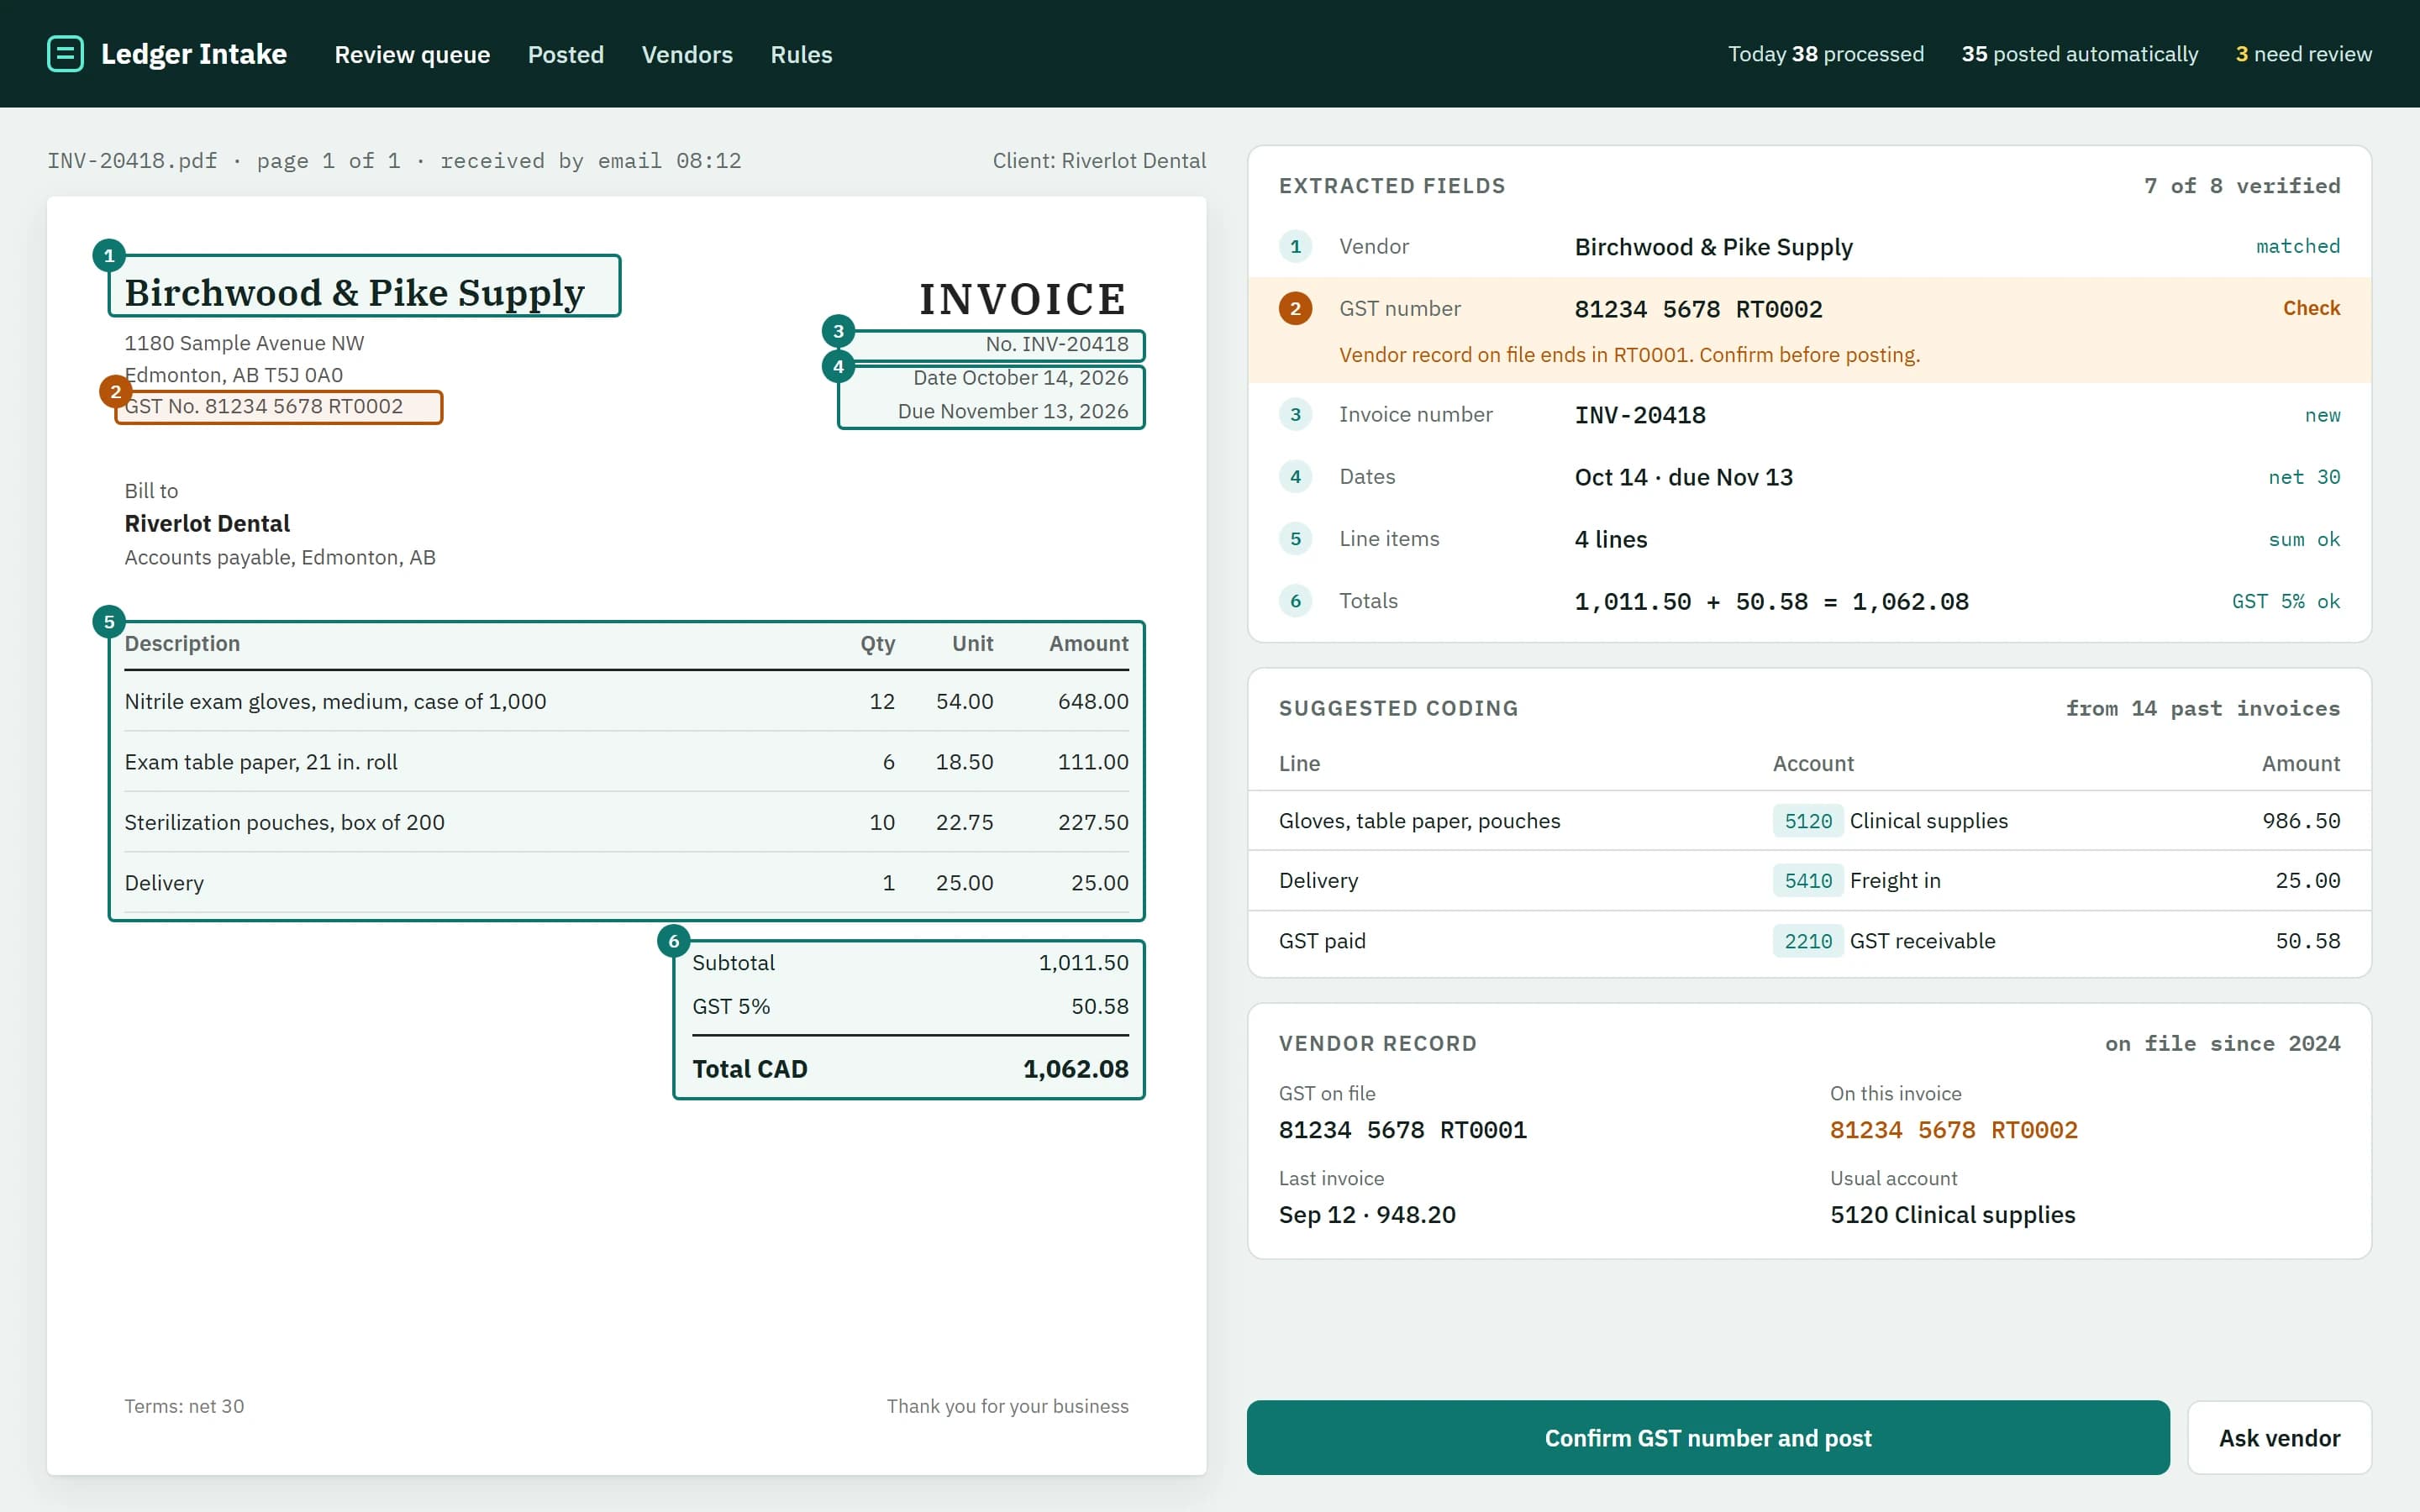Click the Check link for GST number

2311,308
